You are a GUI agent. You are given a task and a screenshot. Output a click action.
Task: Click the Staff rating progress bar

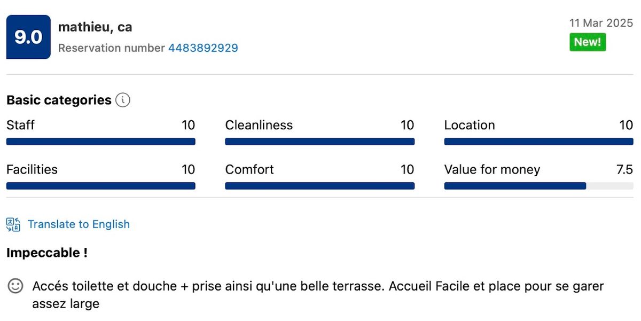click(x=100, y=141)
